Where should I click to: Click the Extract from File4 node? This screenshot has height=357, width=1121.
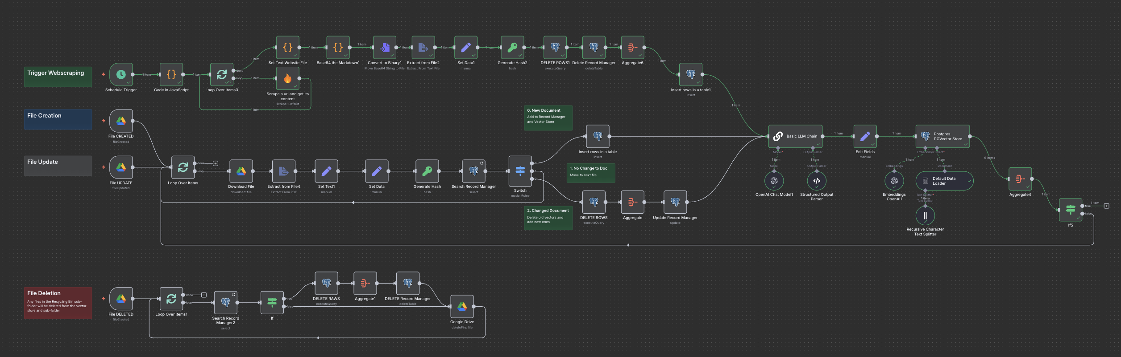[x=284, y=171]
